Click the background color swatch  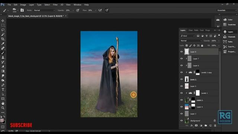click(4, 122)
